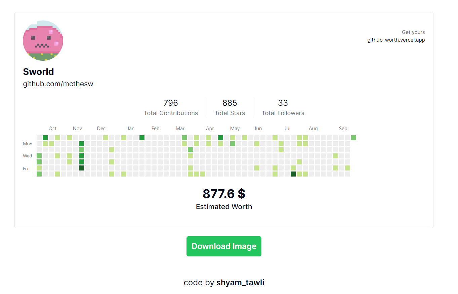This screenshot has height=294, width=458.
Task: Open the github.com/mcthesw profile URL
Action: click(x=58, y=84)
